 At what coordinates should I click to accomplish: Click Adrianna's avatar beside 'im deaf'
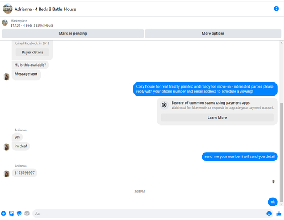[x=6, y=147]
